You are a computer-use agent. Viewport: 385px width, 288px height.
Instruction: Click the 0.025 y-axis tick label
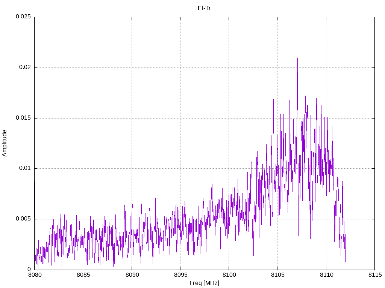click(23, 16)
